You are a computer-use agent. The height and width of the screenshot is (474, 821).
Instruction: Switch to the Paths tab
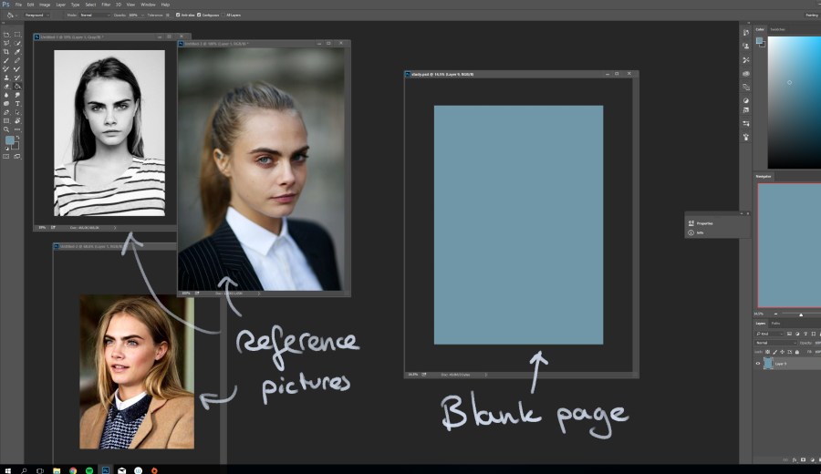776,324
